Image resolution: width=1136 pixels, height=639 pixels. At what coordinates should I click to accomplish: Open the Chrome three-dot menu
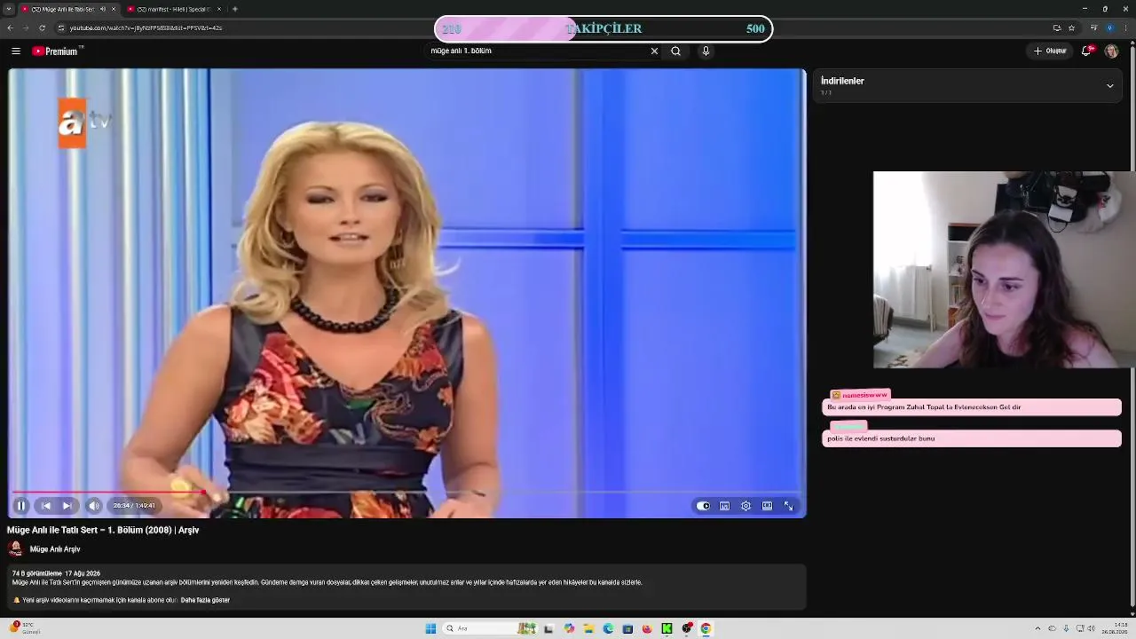click(1126, 28)
